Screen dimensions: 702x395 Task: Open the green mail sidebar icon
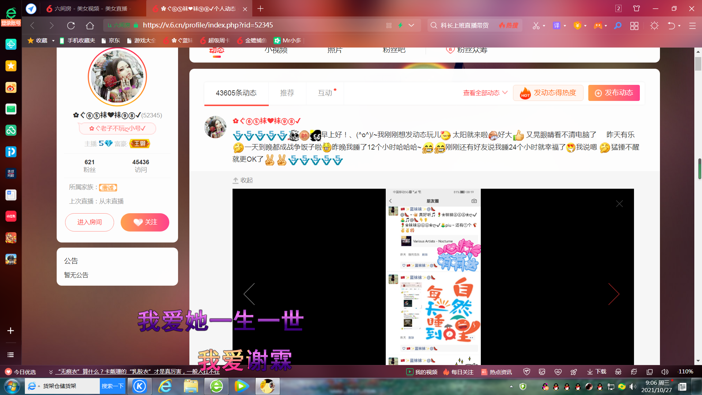point(11,109)
